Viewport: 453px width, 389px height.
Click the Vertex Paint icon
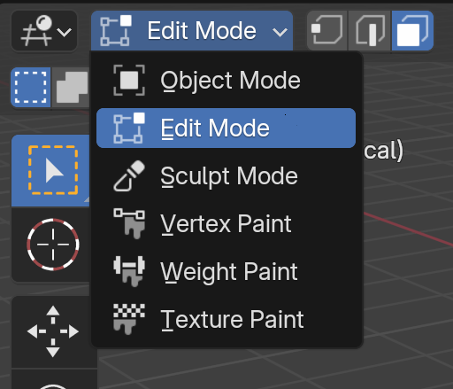point(129,223)
